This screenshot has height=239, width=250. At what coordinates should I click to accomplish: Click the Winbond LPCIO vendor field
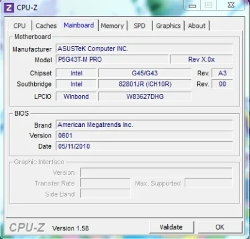(76, 96)
